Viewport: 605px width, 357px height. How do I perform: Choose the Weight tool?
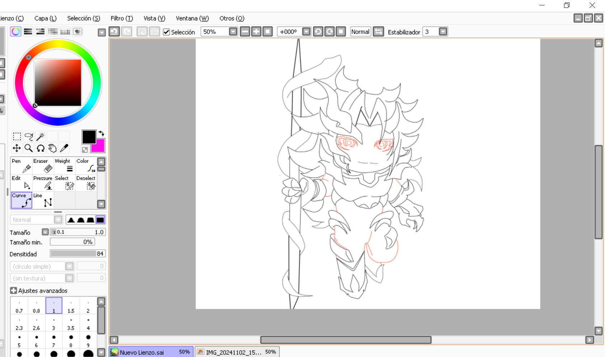[65, 165]
